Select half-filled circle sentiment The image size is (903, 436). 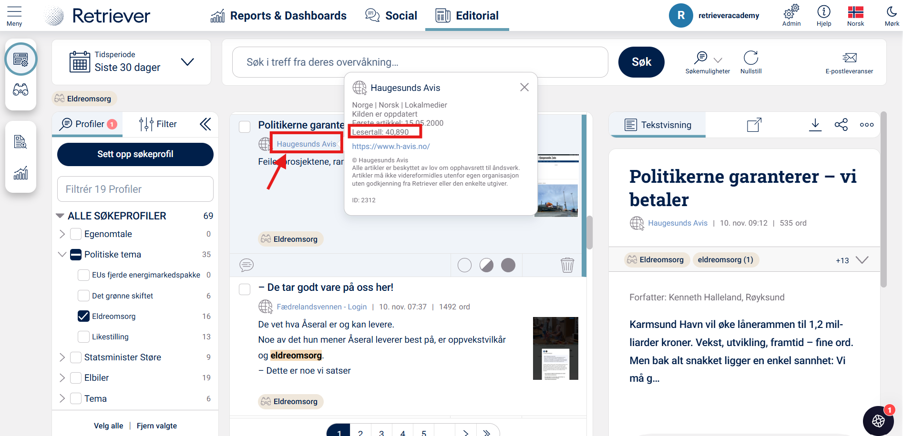coord(486,265)
